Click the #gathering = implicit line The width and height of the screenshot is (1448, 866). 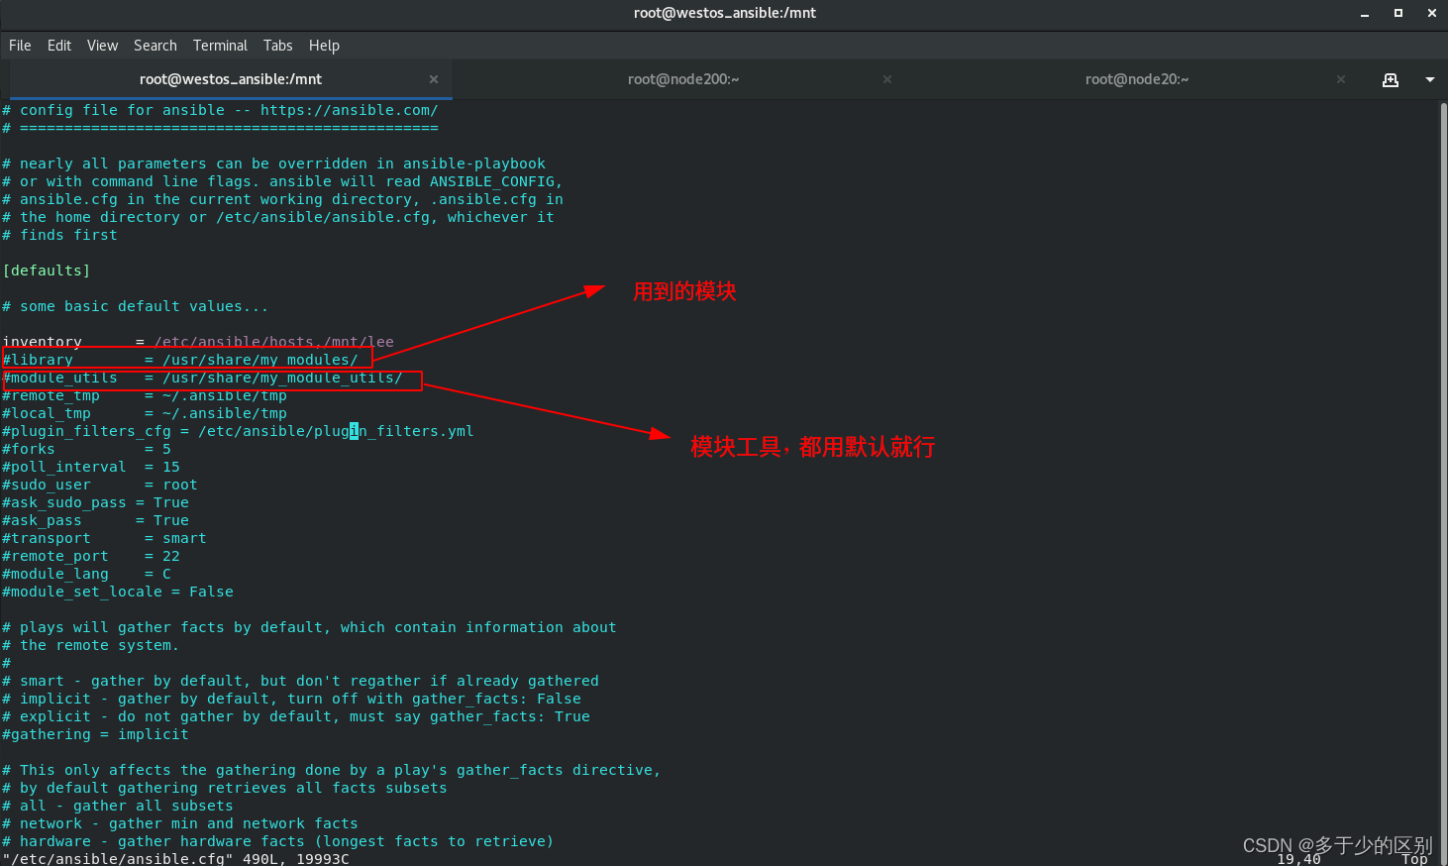[95, 734]
